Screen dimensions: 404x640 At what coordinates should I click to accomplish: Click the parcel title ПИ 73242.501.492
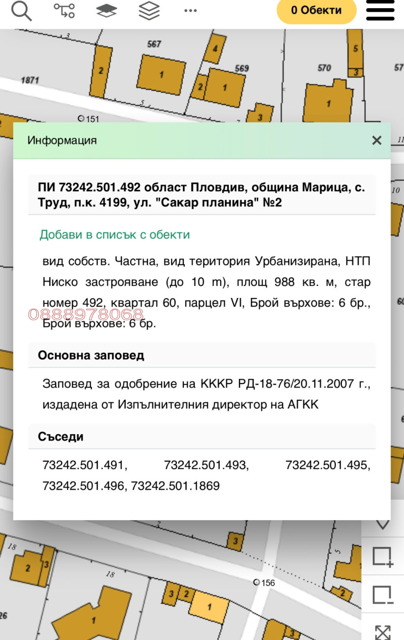coord(201,194)
